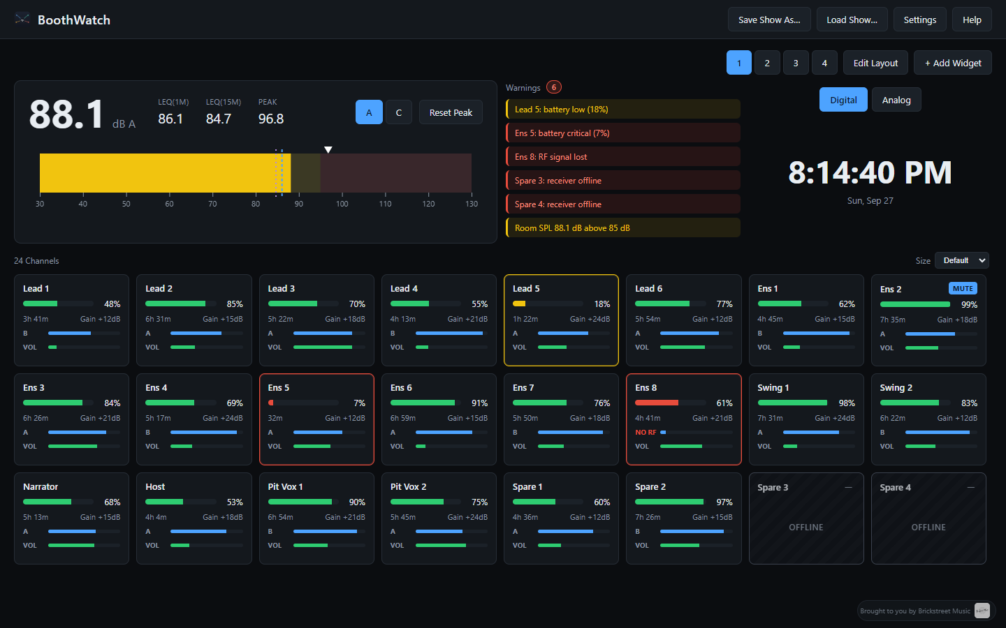Switch to C-weighting
The image size is (1006, 628).
click(x=399, y=112)
